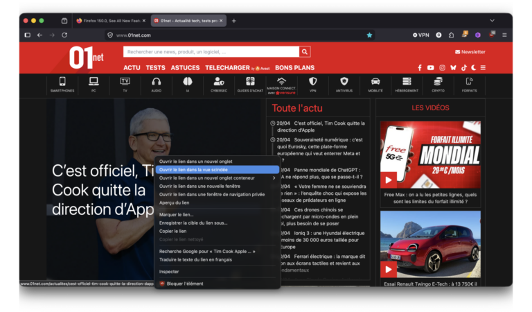
Task: Click the red search magnifier button
Action: tap(305, 51)
